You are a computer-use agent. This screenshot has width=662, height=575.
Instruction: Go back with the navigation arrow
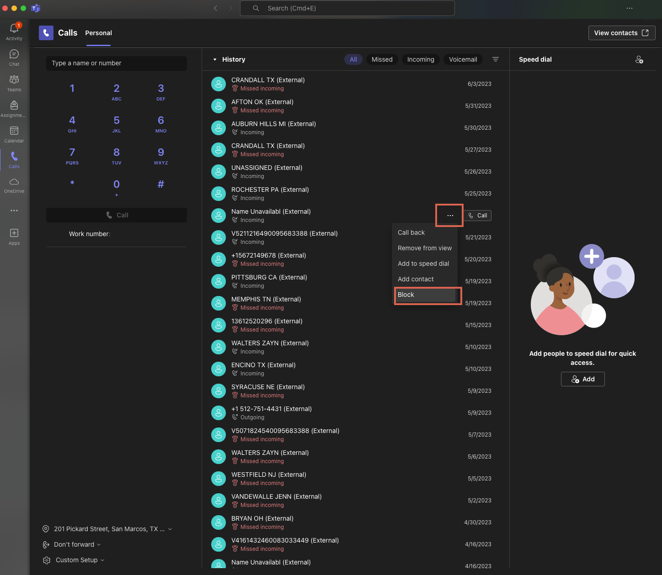tap(216, 8)
